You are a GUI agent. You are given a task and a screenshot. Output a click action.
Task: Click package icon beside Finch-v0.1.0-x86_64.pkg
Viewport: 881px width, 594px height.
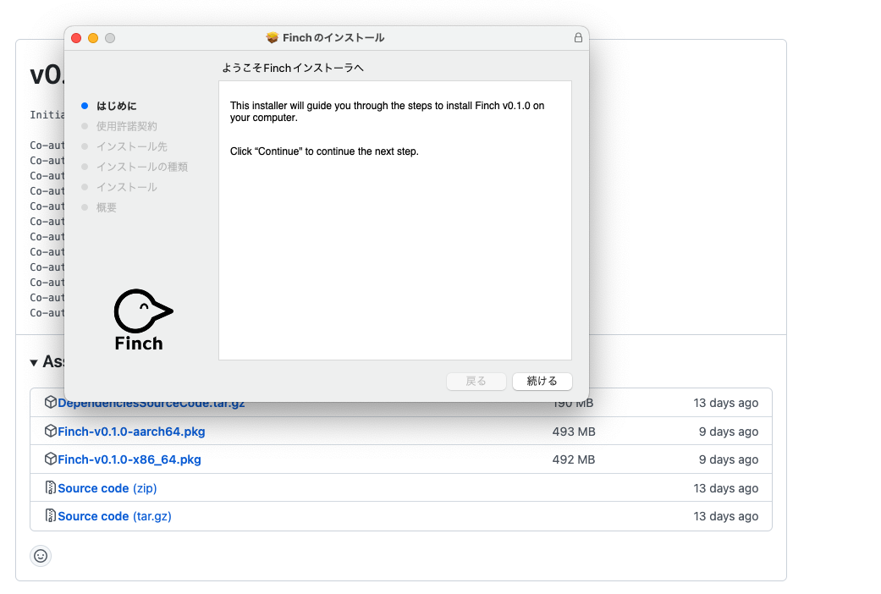(51, 459)
